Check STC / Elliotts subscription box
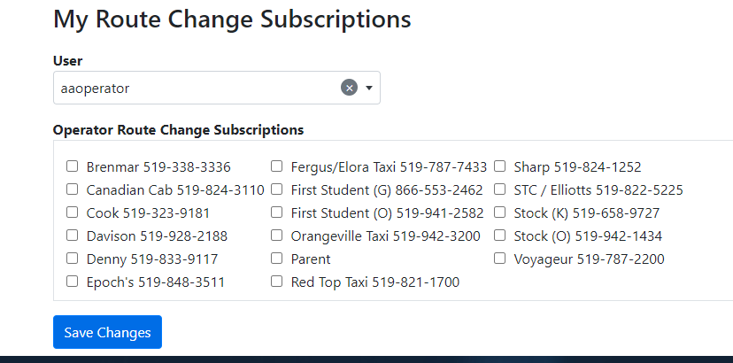The image size is (733, 363). pyautogui.click(x=499, y=189)
